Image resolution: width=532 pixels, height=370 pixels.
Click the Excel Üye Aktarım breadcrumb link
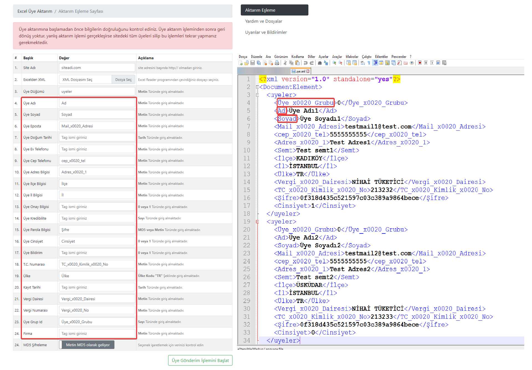coord(35,11)
